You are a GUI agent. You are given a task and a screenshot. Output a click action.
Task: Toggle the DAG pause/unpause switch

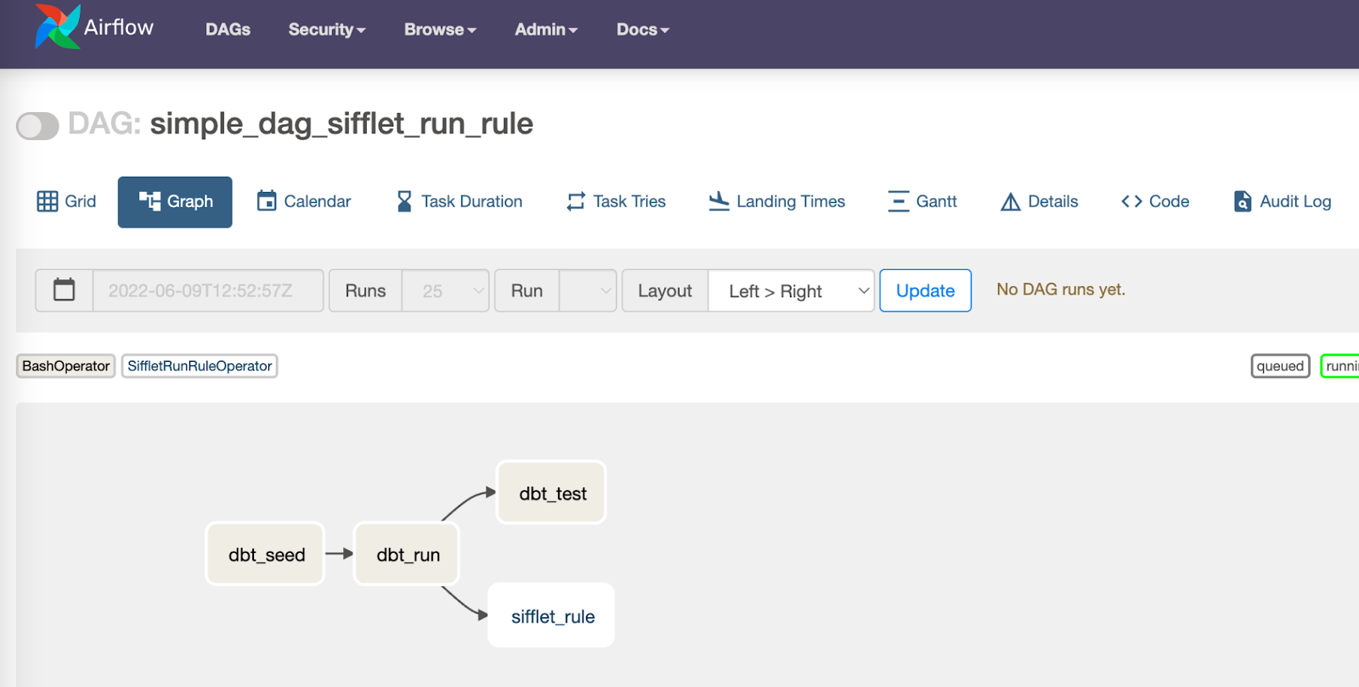37,126
